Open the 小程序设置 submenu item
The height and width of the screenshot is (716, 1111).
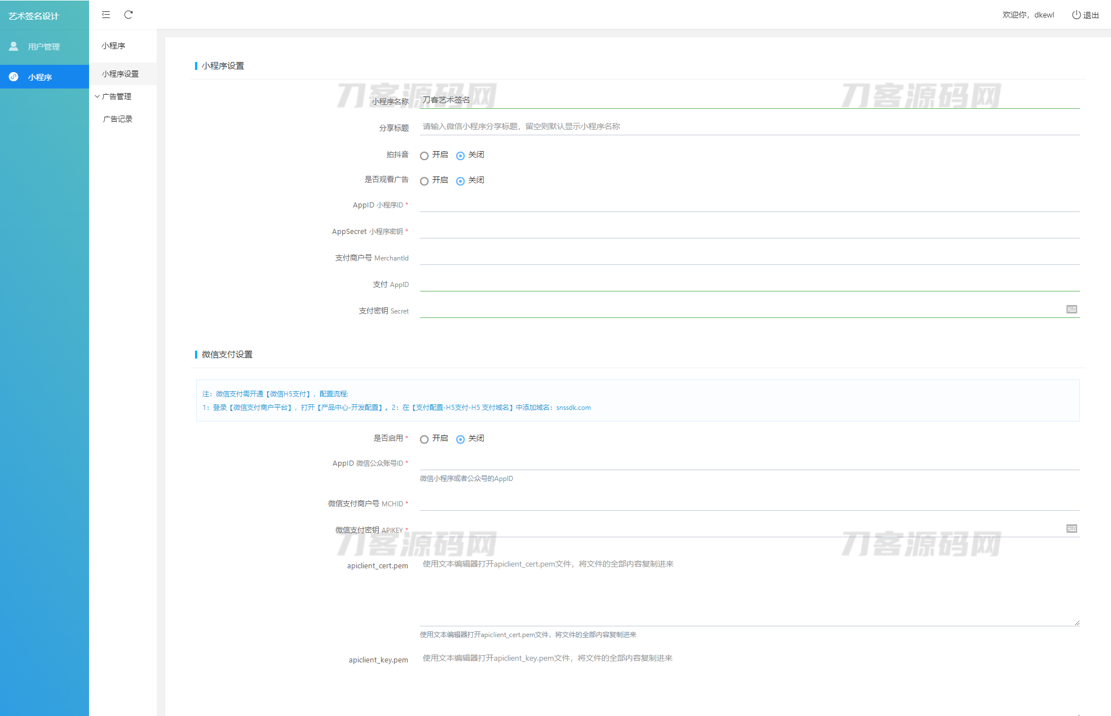(x=120, y=74)
